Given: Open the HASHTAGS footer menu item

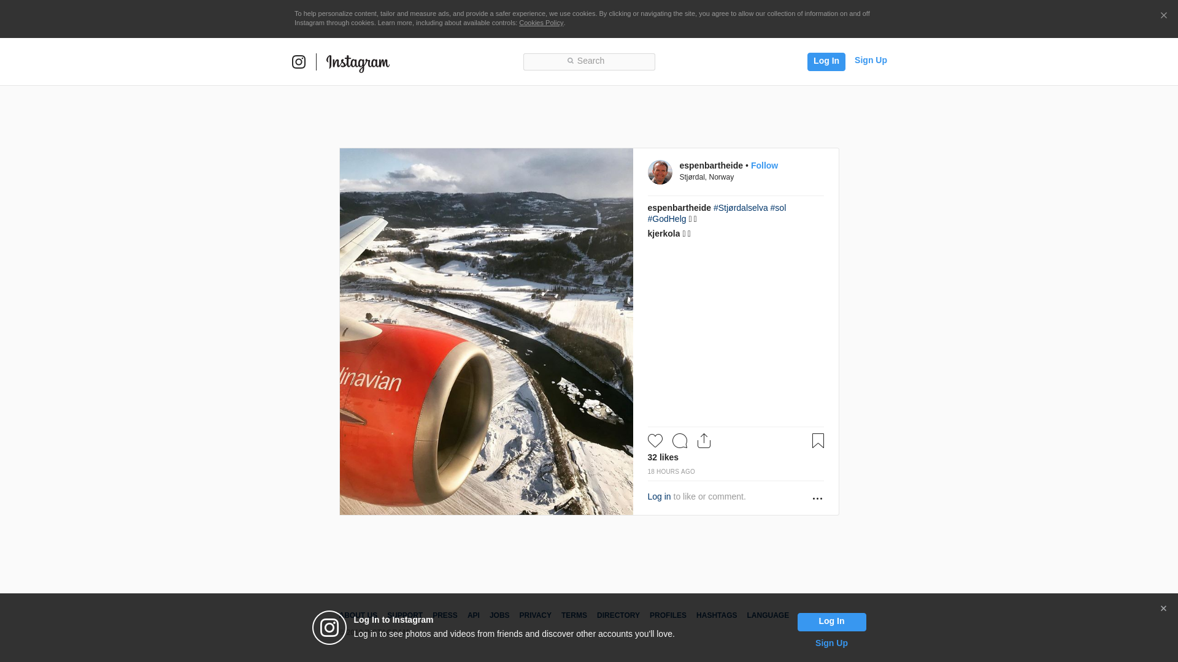Looking at the screenshot, I should coord(716,615).
